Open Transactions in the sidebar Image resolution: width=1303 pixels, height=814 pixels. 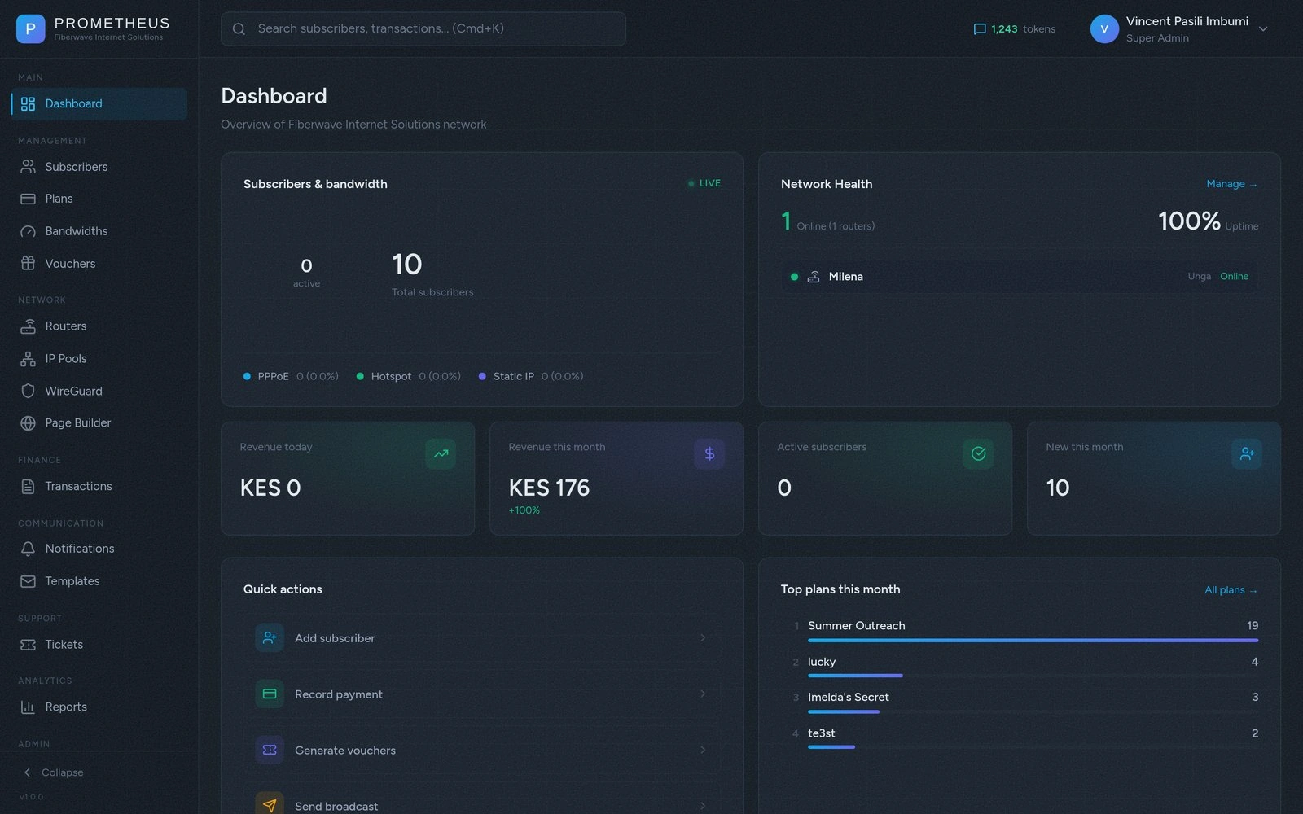coord(78,486)
